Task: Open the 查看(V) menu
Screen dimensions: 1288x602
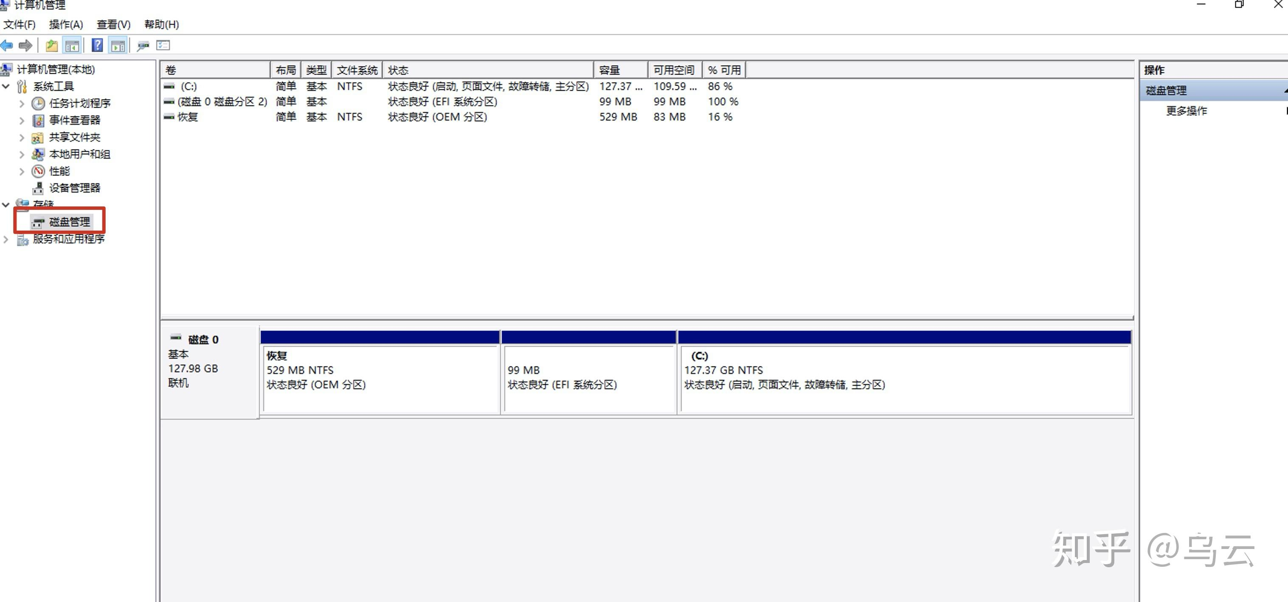Action: click(x=113, y=25)
